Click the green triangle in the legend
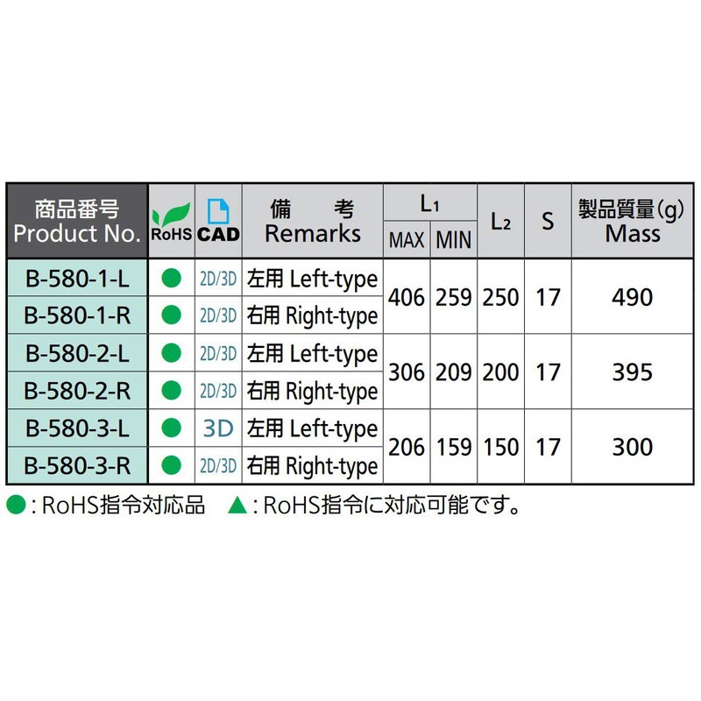 point(237,506)
